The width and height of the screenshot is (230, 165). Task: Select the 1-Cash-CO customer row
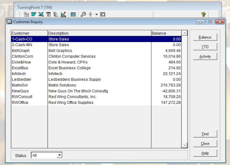96,39
